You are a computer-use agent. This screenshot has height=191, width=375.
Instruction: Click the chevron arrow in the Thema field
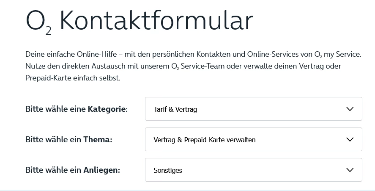click(x=350, y=139)
